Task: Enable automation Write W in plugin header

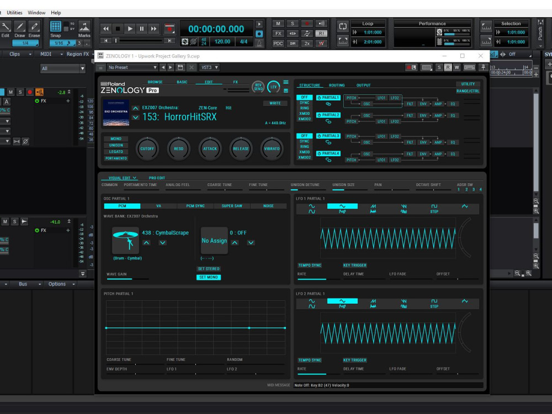Action: [x=457, y=67]
